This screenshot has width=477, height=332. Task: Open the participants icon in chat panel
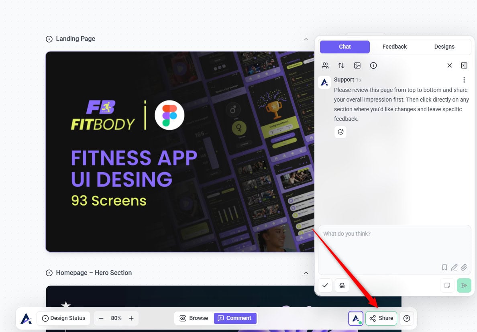click(x=325, y=65)
